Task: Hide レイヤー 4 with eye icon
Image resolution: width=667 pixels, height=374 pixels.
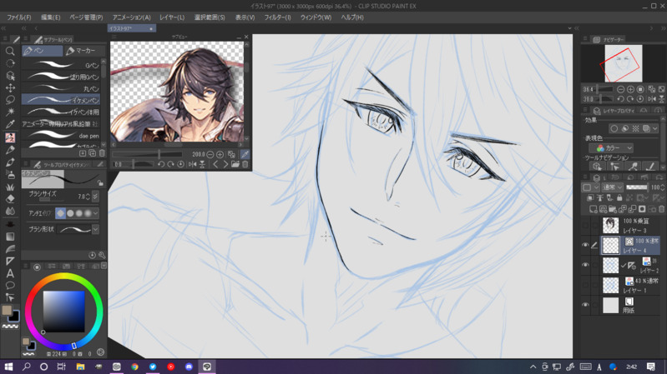Action: tap(585, 245)
